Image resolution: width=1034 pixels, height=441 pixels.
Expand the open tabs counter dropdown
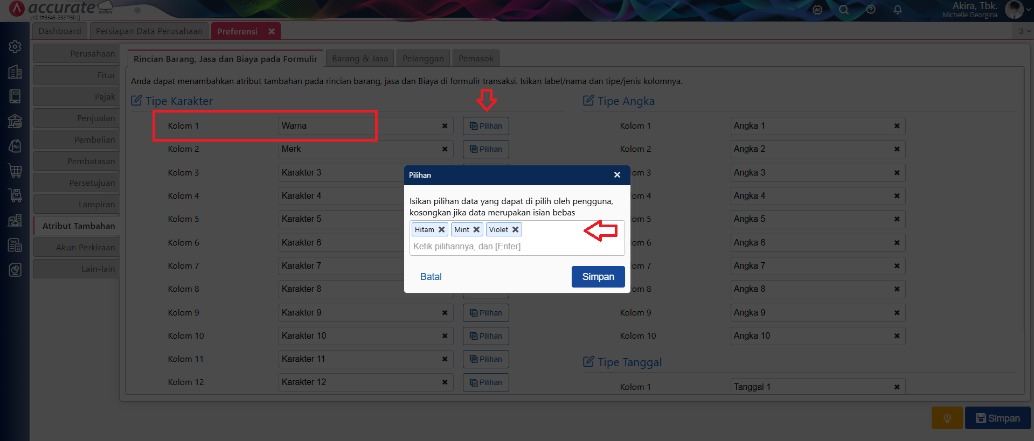click(x=1024, y=31)
